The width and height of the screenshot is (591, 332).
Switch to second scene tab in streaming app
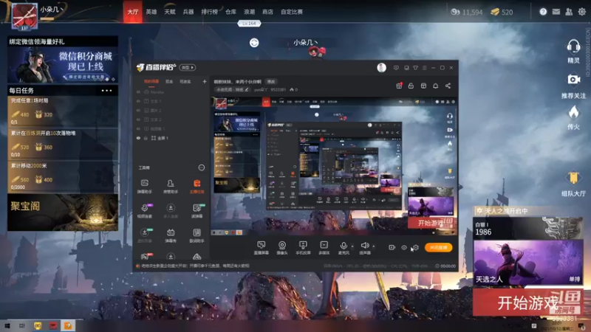169,81
